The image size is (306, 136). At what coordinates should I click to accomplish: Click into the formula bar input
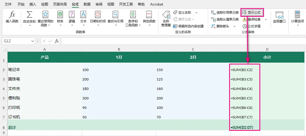pos(183,41)
